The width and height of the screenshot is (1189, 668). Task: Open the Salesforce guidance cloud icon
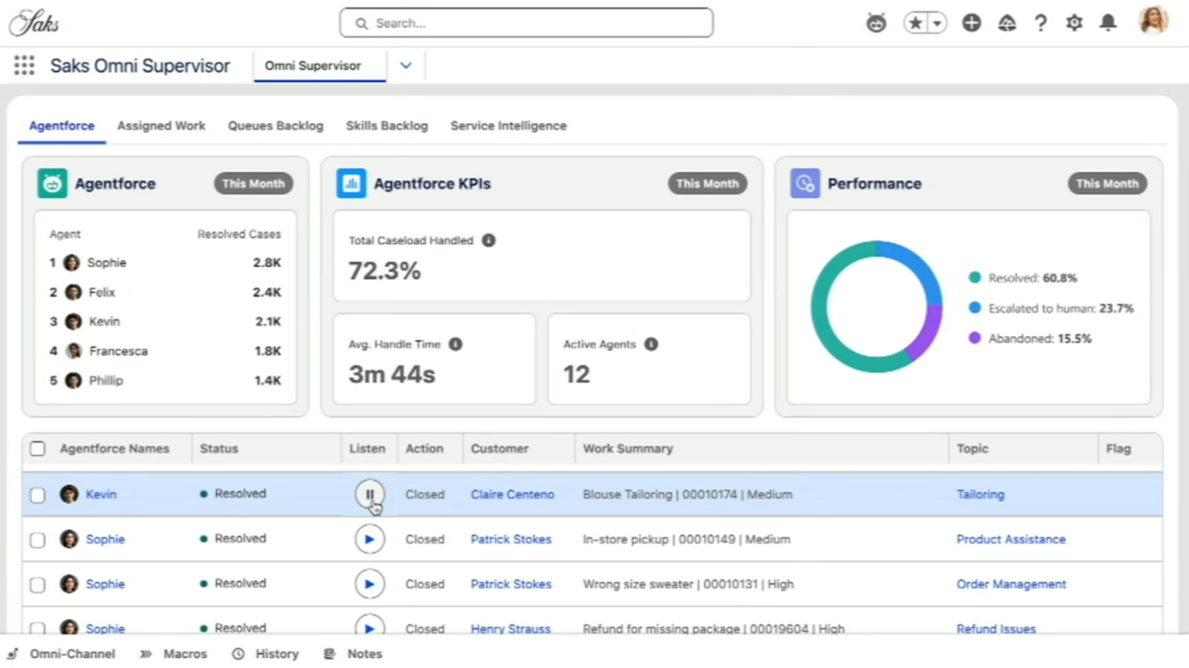1006,23
